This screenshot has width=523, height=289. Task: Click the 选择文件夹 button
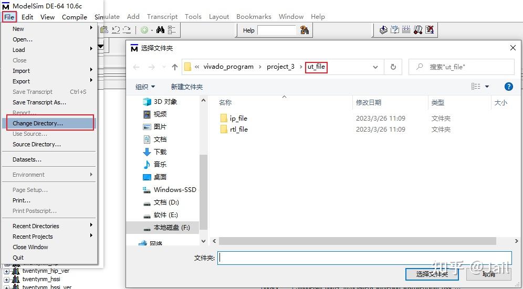coord(432,274)
